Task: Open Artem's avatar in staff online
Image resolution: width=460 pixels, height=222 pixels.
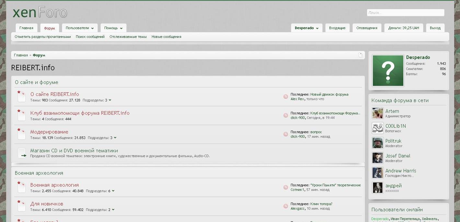Action: point(378,113)
